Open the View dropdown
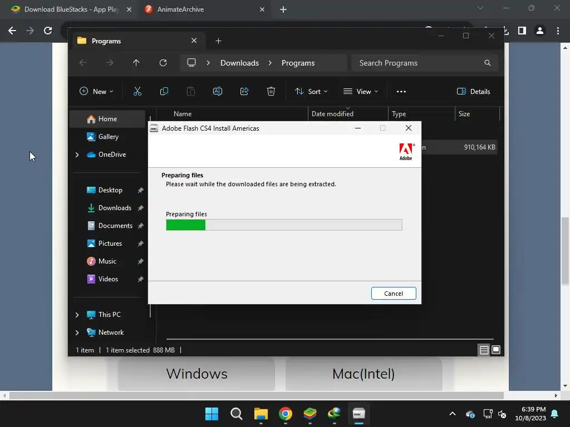 pyautogui.click(x=361, y=92)
